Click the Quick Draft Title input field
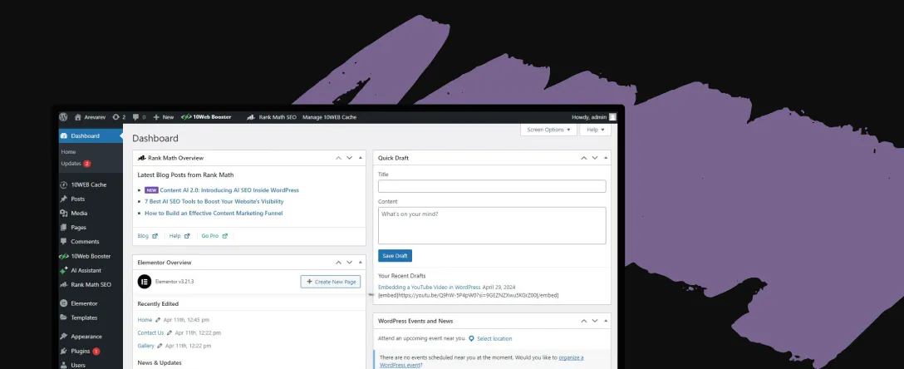This screenshot has width=904, height=369. tap(492, 187)
